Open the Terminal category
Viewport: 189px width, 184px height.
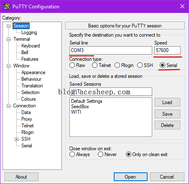coord(22,39)
